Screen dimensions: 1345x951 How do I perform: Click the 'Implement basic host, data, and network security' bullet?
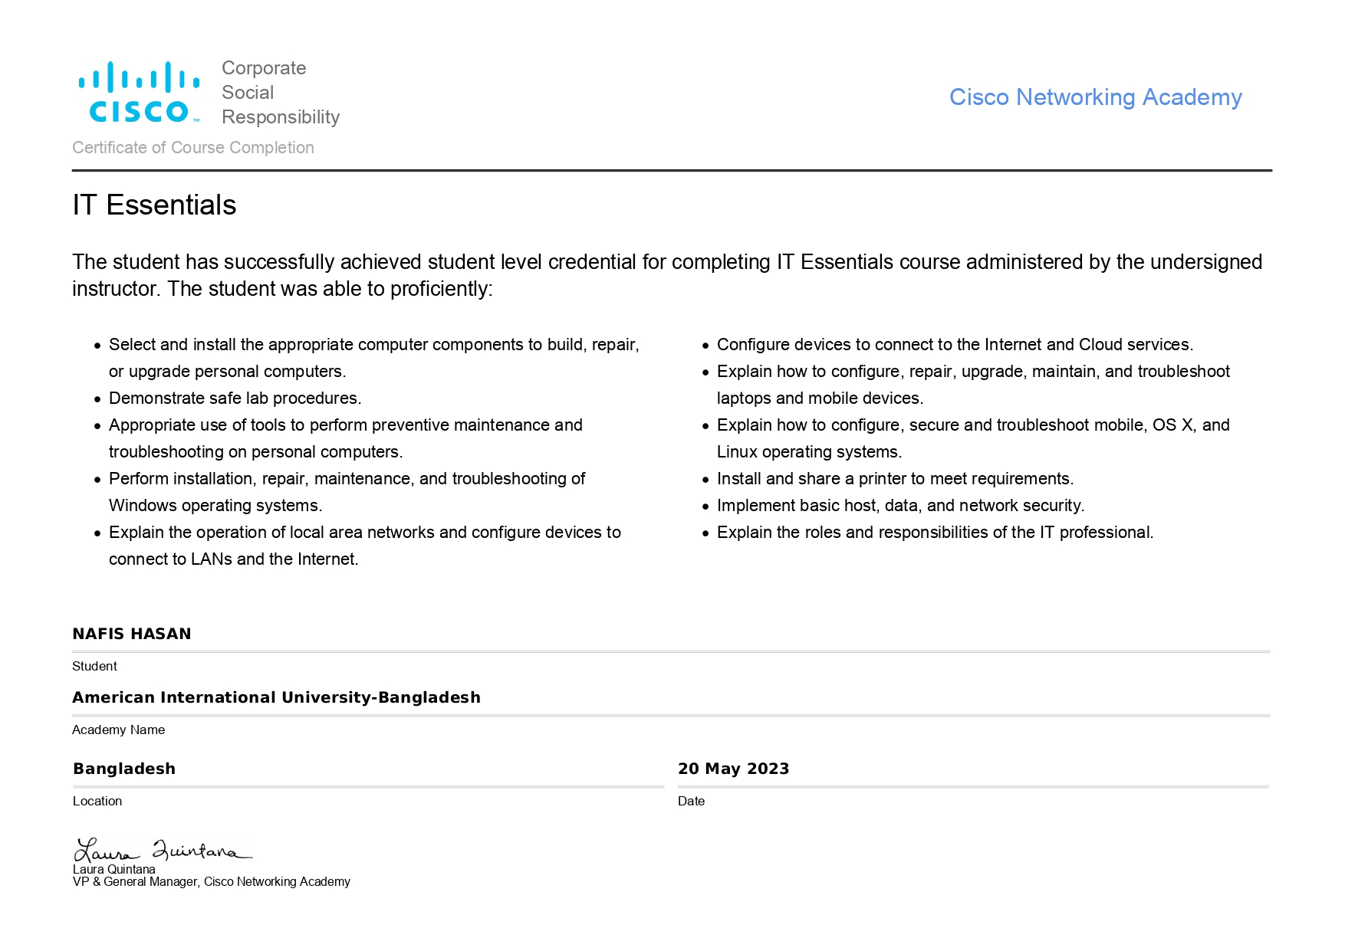click(900, 506)
